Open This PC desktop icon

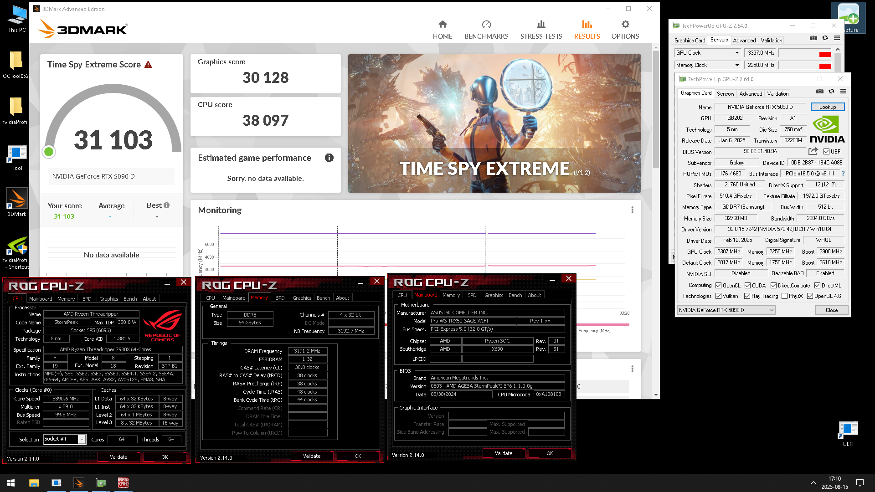coord(17,19)
